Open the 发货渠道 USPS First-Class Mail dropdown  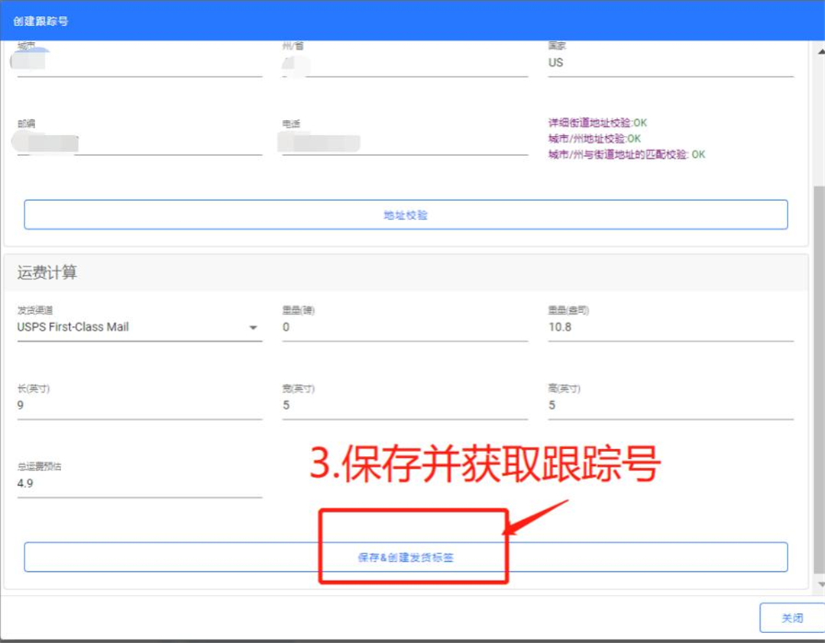[140, 328]
